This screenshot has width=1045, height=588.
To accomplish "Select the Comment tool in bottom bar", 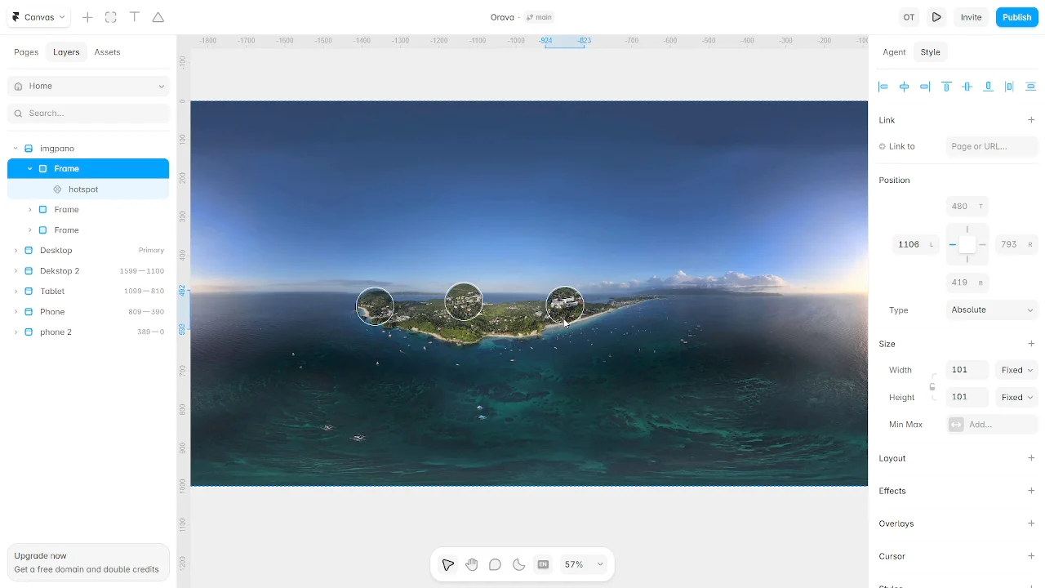I will (x=495, y=564).
